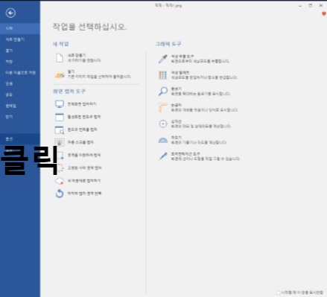Tick the don't-show-at-startup checkbox

(x=279, y=293)
